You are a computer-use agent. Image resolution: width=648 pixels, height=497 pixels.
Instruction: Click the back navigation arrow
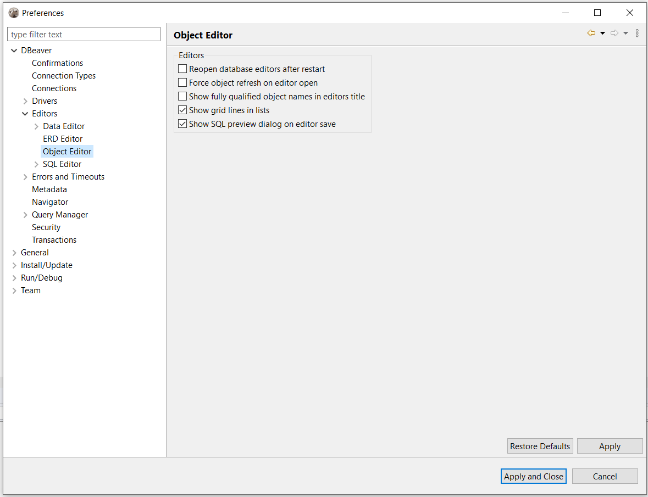pyautogui.click(x=592, y=33)
